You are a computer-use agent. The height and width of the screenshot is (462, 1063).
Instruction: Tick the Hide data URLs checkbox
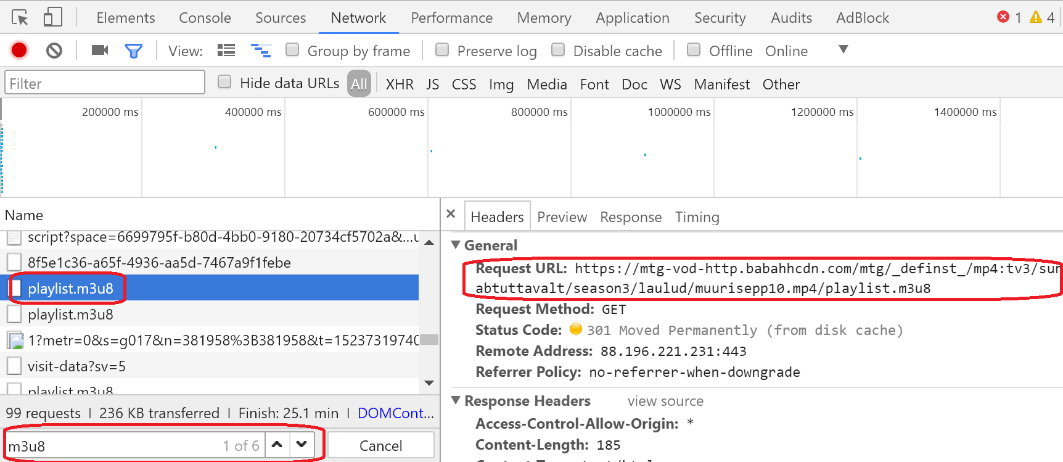(x=224, y=81)
